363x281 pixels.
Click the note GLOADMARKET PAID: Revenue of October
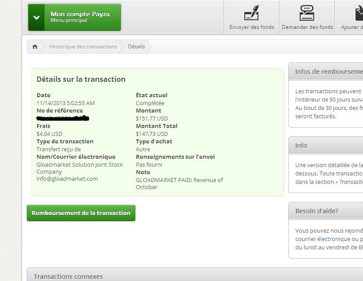click(179, 183)
